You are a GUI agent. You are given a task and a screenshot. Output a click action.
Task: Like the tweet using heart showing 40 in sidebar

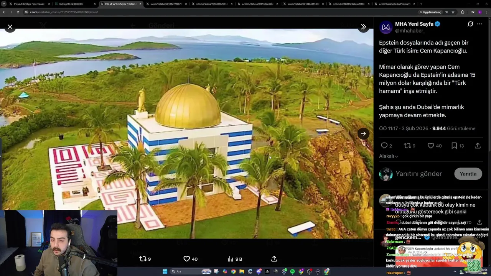[x=434, y=146]
